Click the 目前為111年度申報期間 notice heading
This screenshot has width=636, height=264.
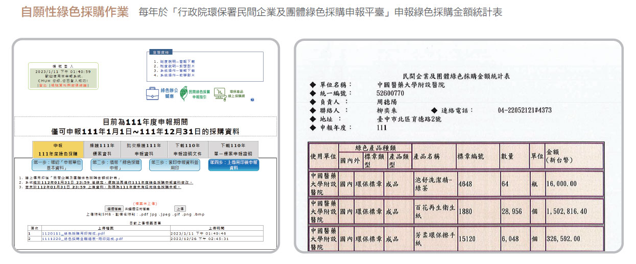146,122
